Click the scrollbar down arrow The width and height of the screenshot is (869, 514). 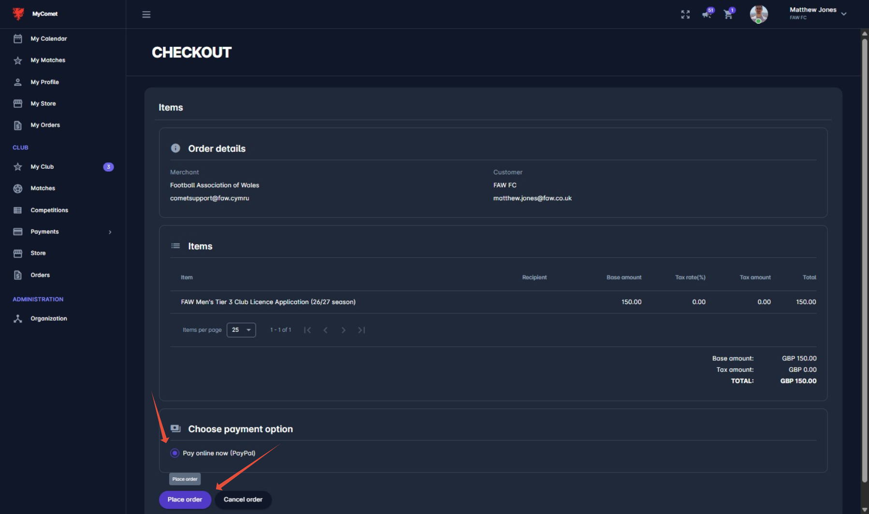[x=865, y=510]
